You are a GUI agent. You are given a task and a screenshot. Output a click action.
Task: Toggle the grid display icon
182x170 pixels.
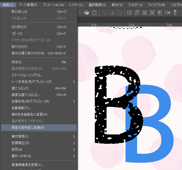(x=145, y=13)
